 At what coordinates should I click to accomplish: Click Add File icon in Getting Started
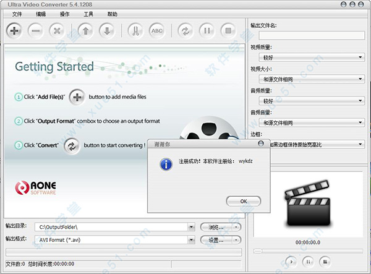coord(77,97)
